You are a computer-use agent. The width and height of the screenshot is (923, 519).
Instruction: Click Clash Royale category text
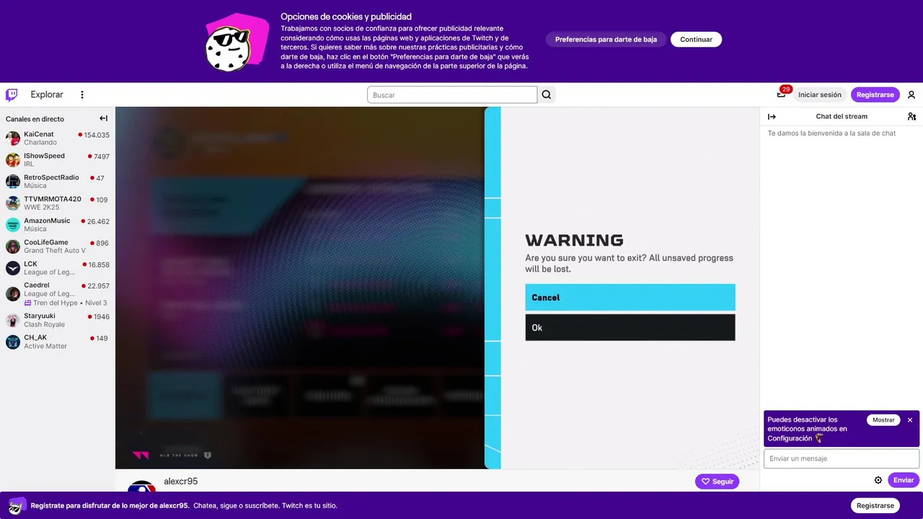point(44,324)
